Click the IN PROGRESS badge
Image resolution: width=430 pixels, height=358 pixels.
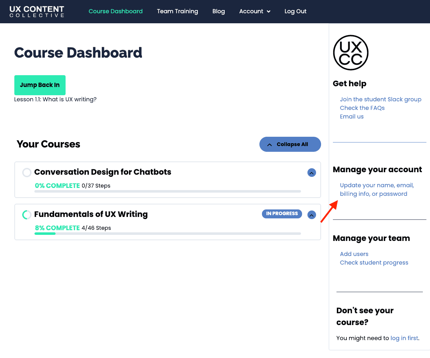click(x=282, y=214)
